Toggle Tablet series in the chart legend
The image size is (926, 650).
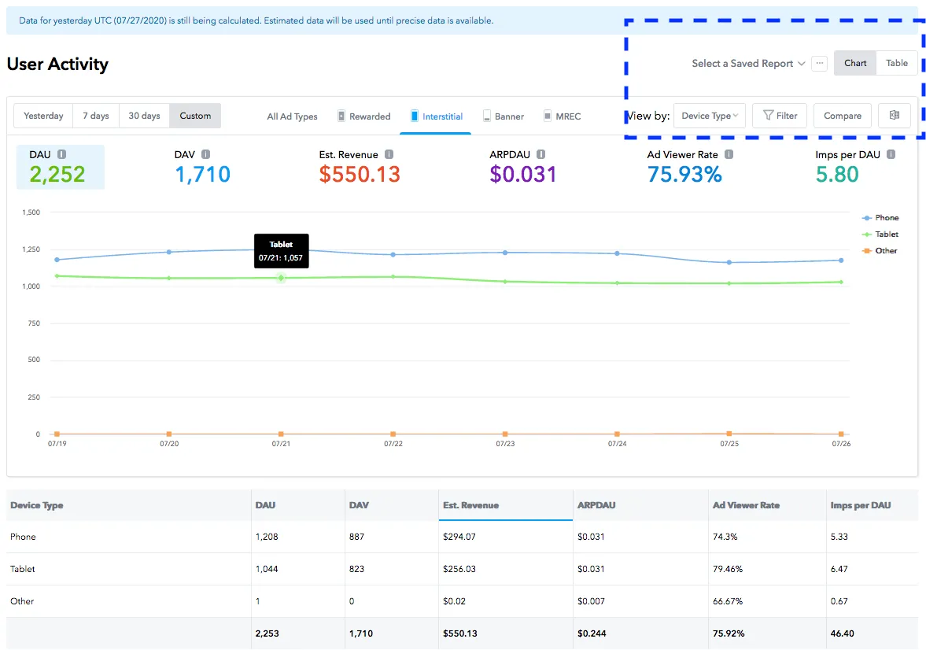click(880, 234)
